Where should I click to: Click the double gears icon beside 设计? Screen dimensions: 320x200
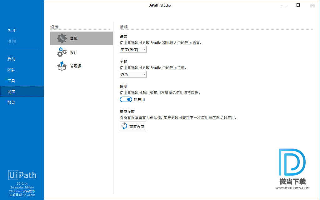62,52
